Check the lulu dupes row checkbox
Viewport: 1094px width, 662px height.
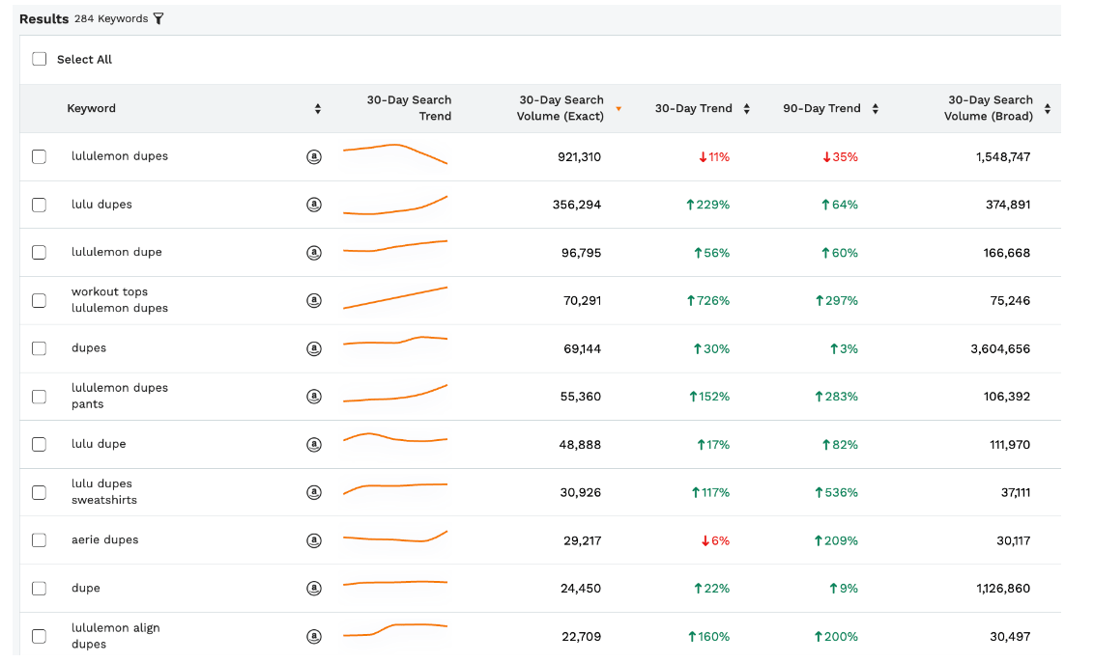pos(39,205)
